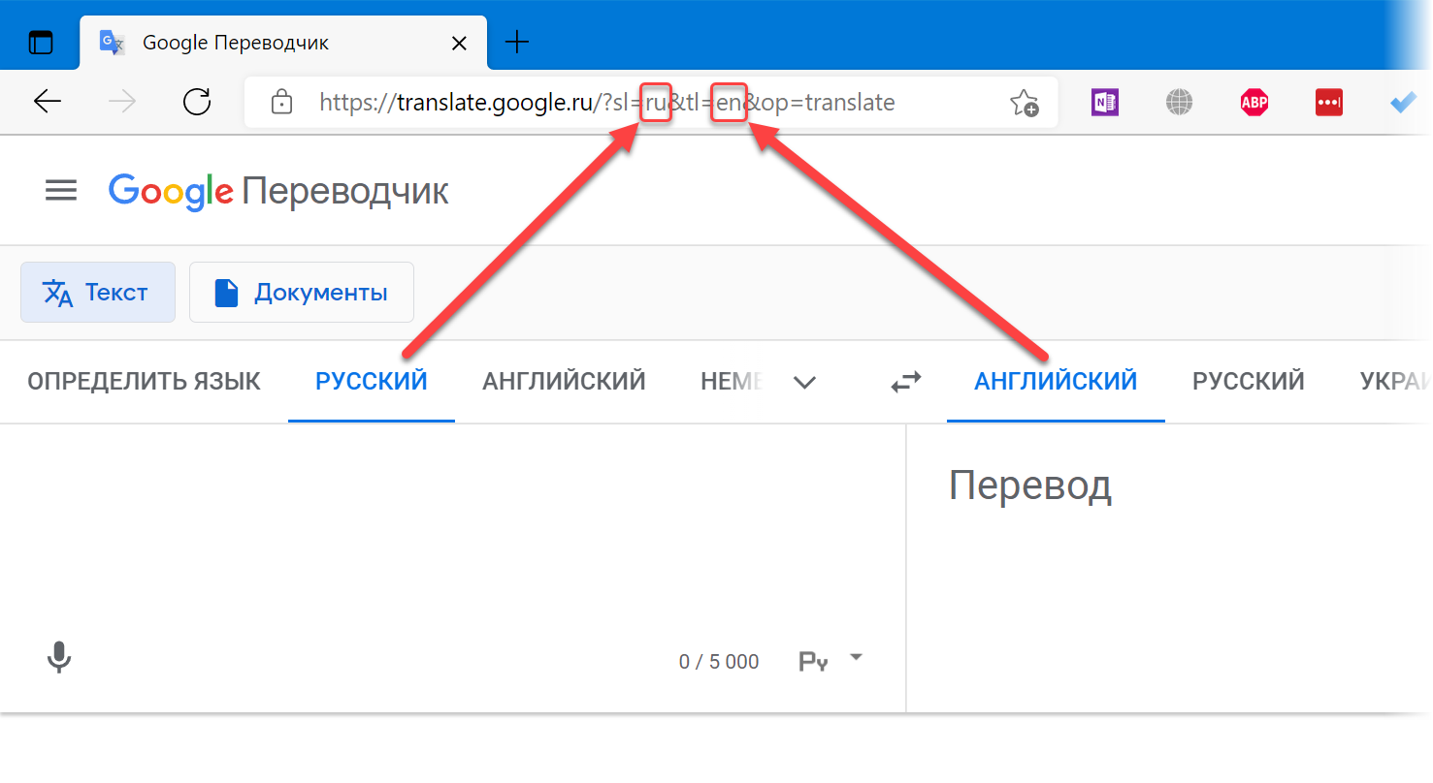Toggle the Ру input tool keyboard
Viewport: 1433px width, 783px height.
tap(813, 662)
